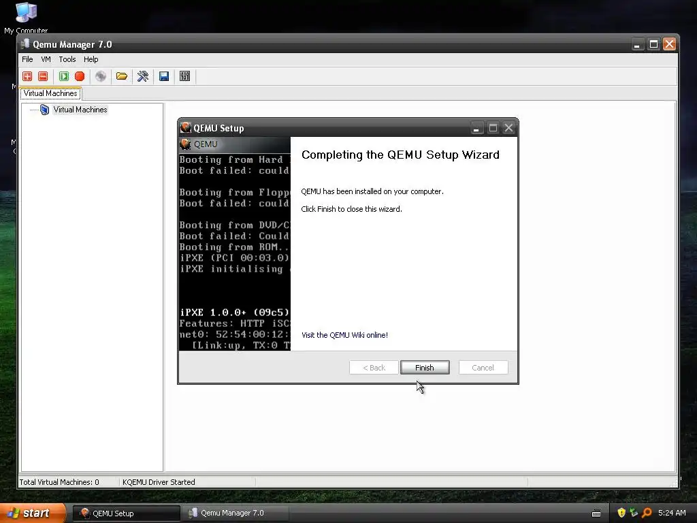Image resolution: width=697 pixels, height=523 pixels.
Task: Close the Qemu Manager window
Action: click(x=670, y=44)
